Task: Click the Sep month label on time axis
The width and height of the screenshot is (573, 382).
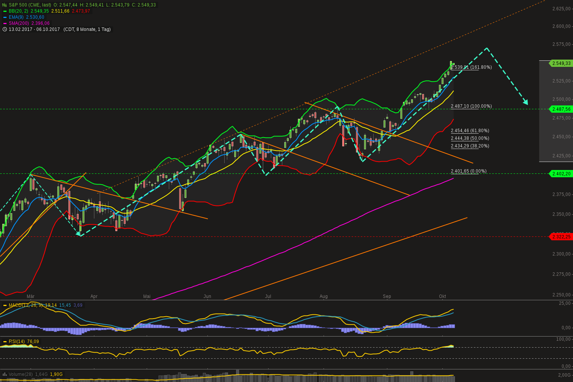Action: pyautogui.click(x=387, y=296)
